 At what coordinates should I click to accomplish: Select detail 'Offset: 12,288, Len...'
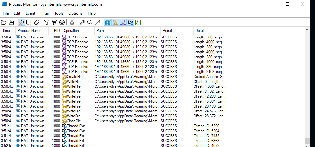click(210, 96)
